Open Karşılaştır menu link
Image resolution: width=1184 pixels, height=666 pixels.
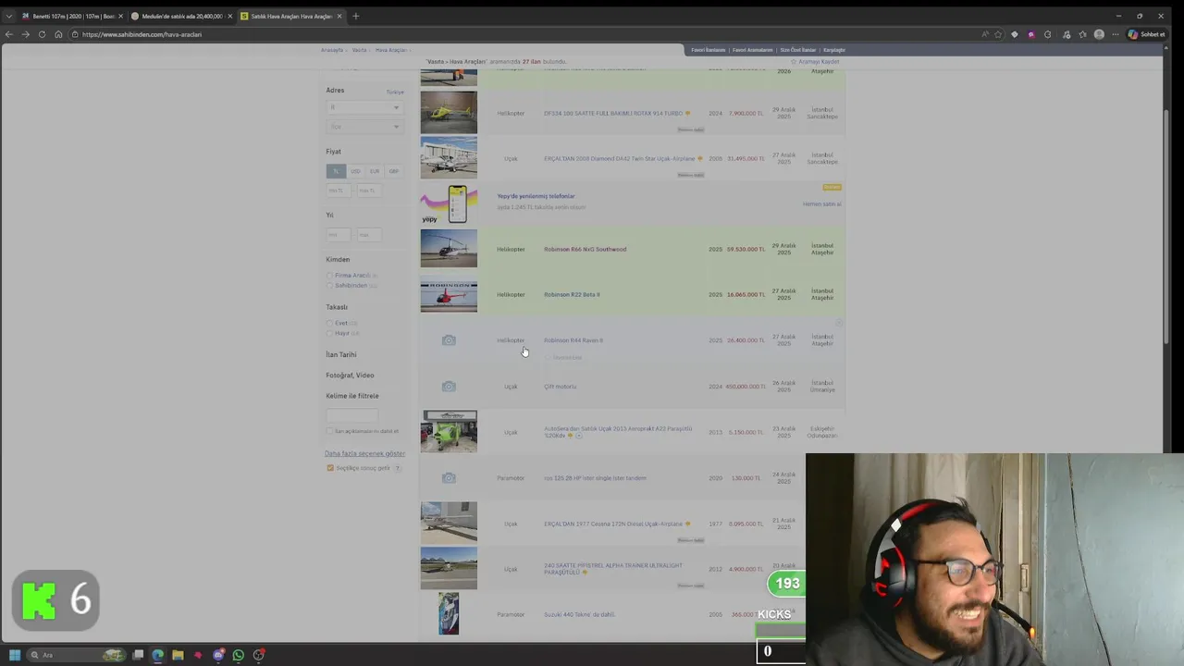coord(834,50)
